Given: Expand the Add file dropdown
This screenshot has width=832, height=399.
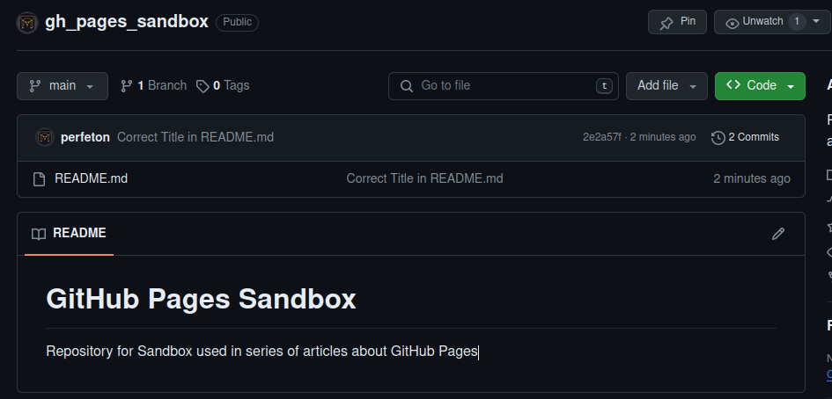Looking at the screenshot, I should [x=666, y=86].
